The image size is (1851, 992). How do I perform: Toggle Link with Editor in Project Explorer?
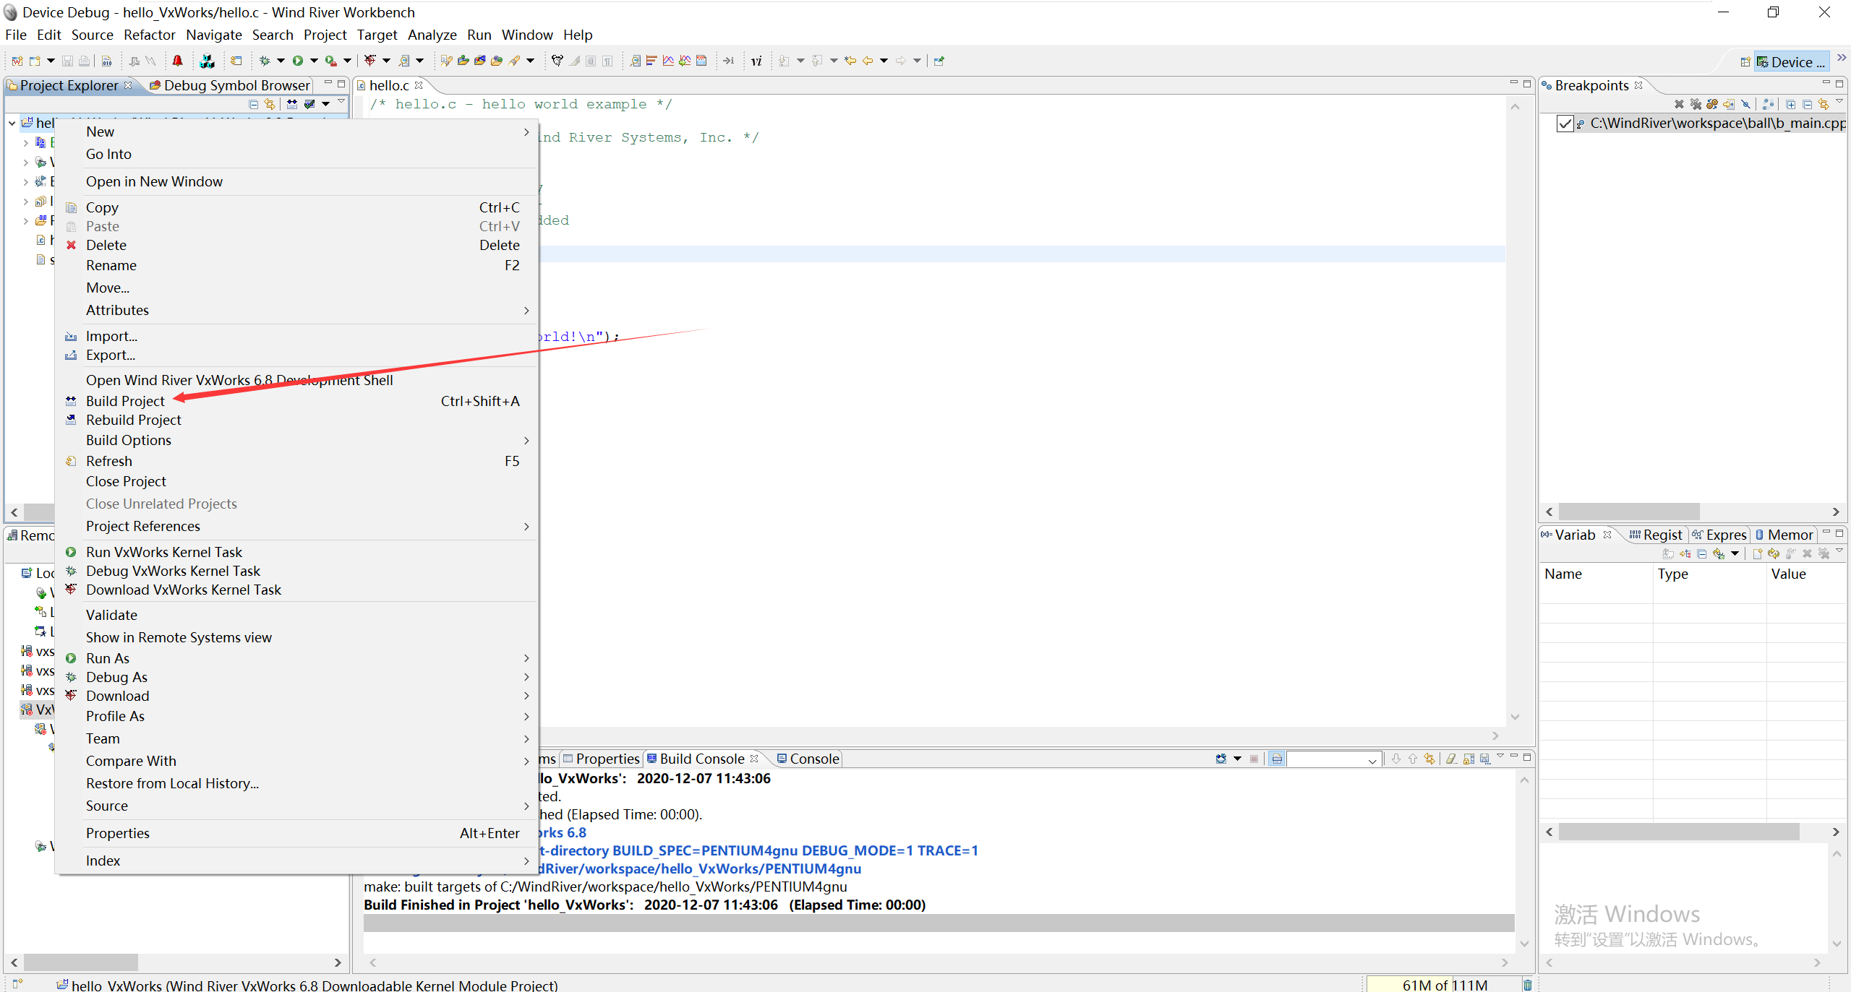270,105
